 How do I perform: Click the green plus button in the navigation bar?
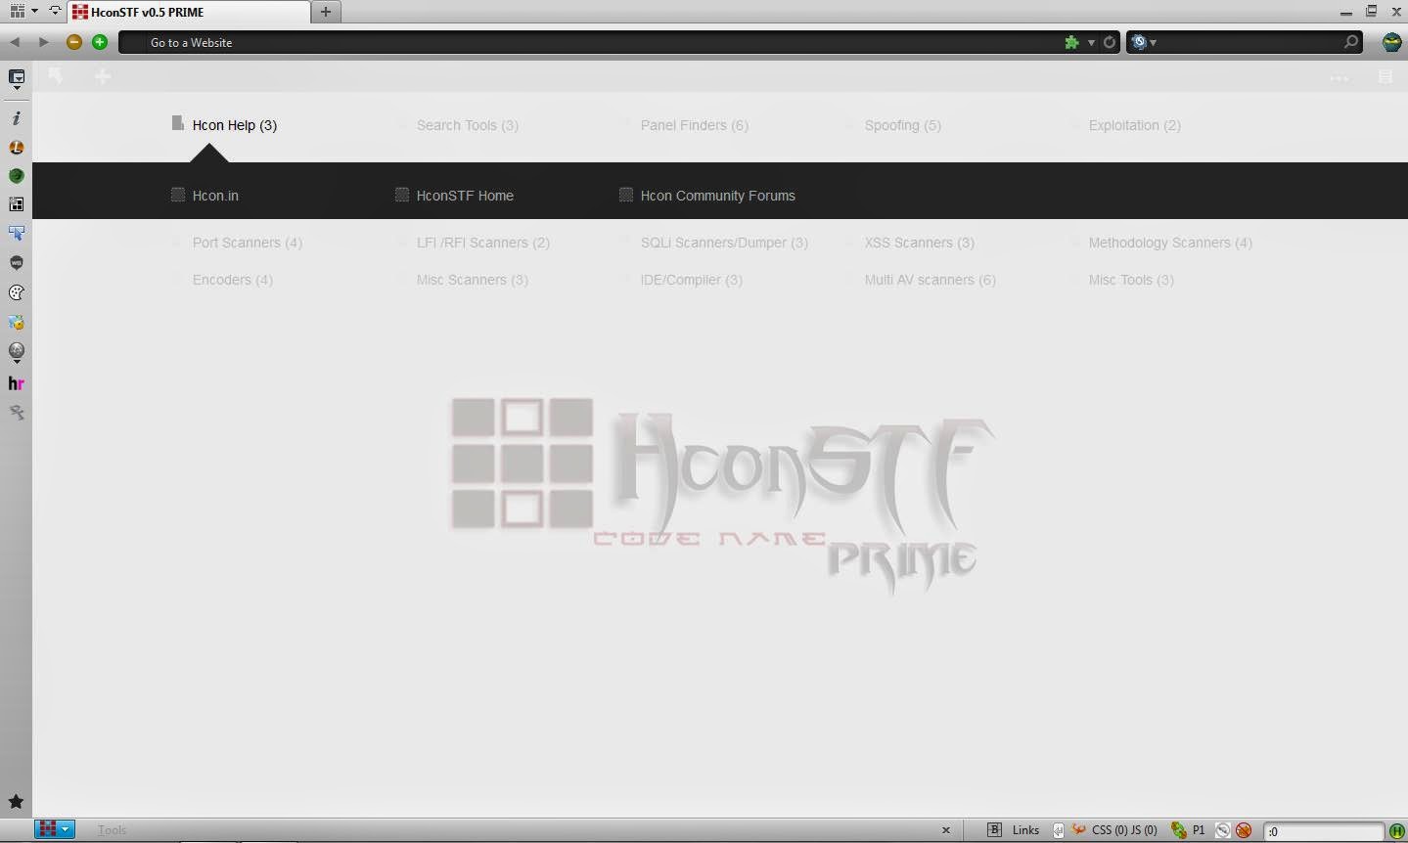click(x=100, y=42)
